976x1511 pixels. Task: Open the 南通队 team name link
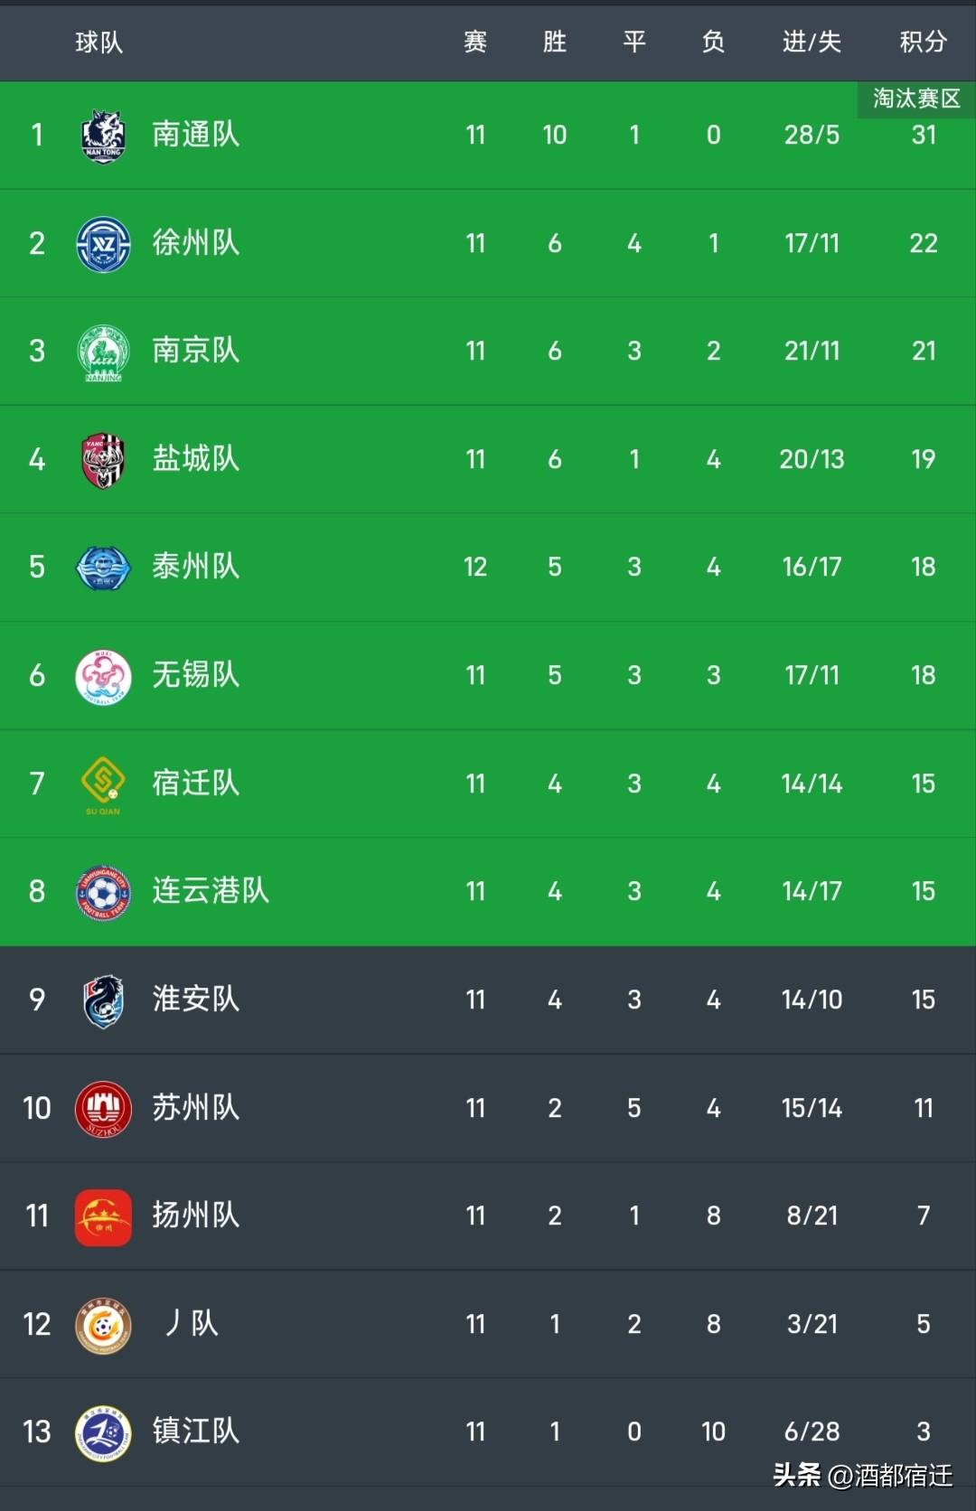[196, 135]
